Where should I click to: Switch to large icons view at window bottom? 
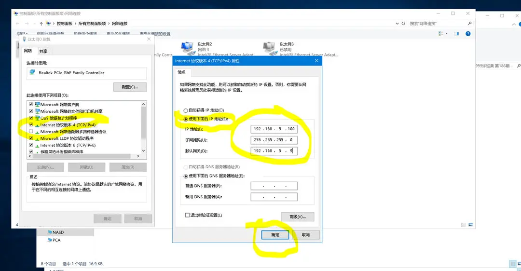pyautogui.click(x=470, y=225)
